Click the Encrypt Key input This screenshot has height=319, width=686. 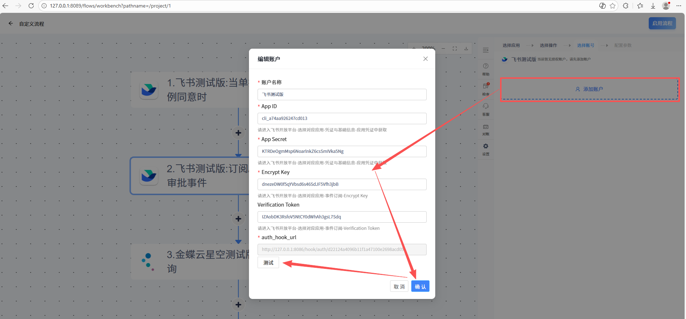pos(342,184)
